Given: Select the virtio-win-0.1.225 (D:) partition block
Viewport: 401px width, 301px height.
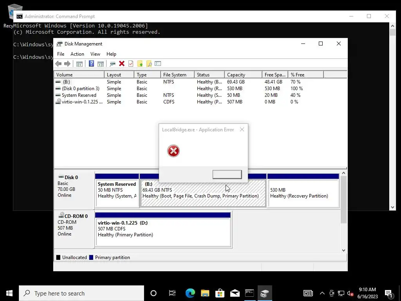Looking at the screenshot, I should click(163, 229).
